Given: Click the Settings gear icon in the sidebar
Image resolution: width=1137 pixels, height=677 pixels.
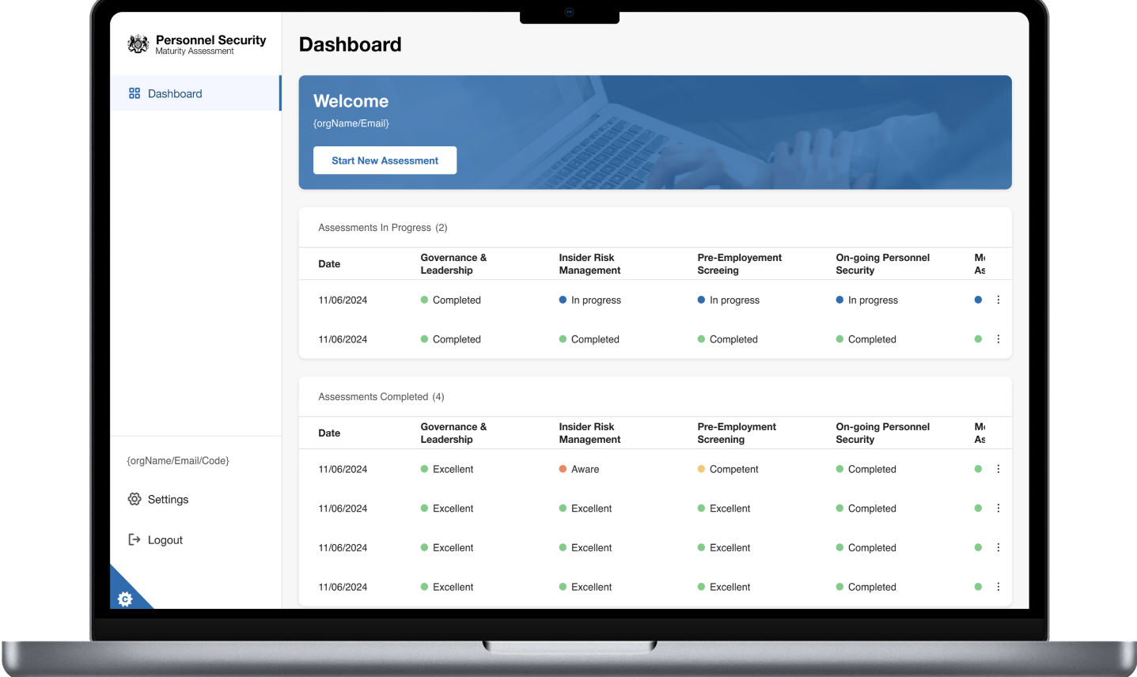Looking at the screenshot, I should [x=134, y=499].
